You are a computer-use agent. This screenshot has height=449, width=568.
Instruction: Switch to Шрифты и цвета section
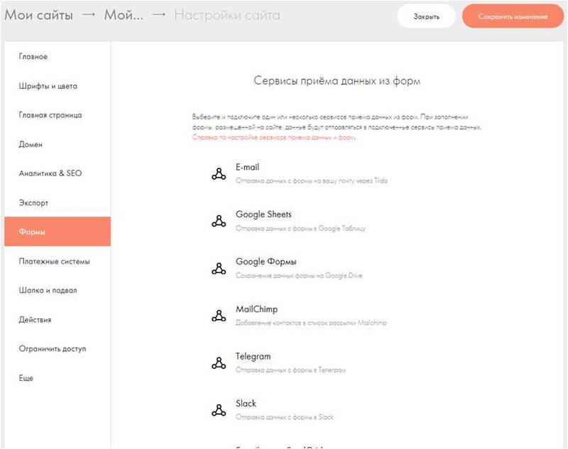(48, 86)
